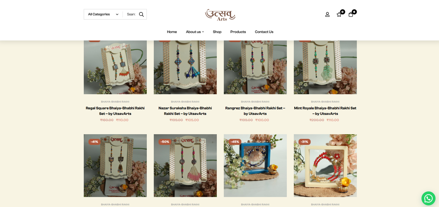Screen dimensions: 439x207
Task: Expand the All Categories dropdown
Action: [x=103, y=14]
